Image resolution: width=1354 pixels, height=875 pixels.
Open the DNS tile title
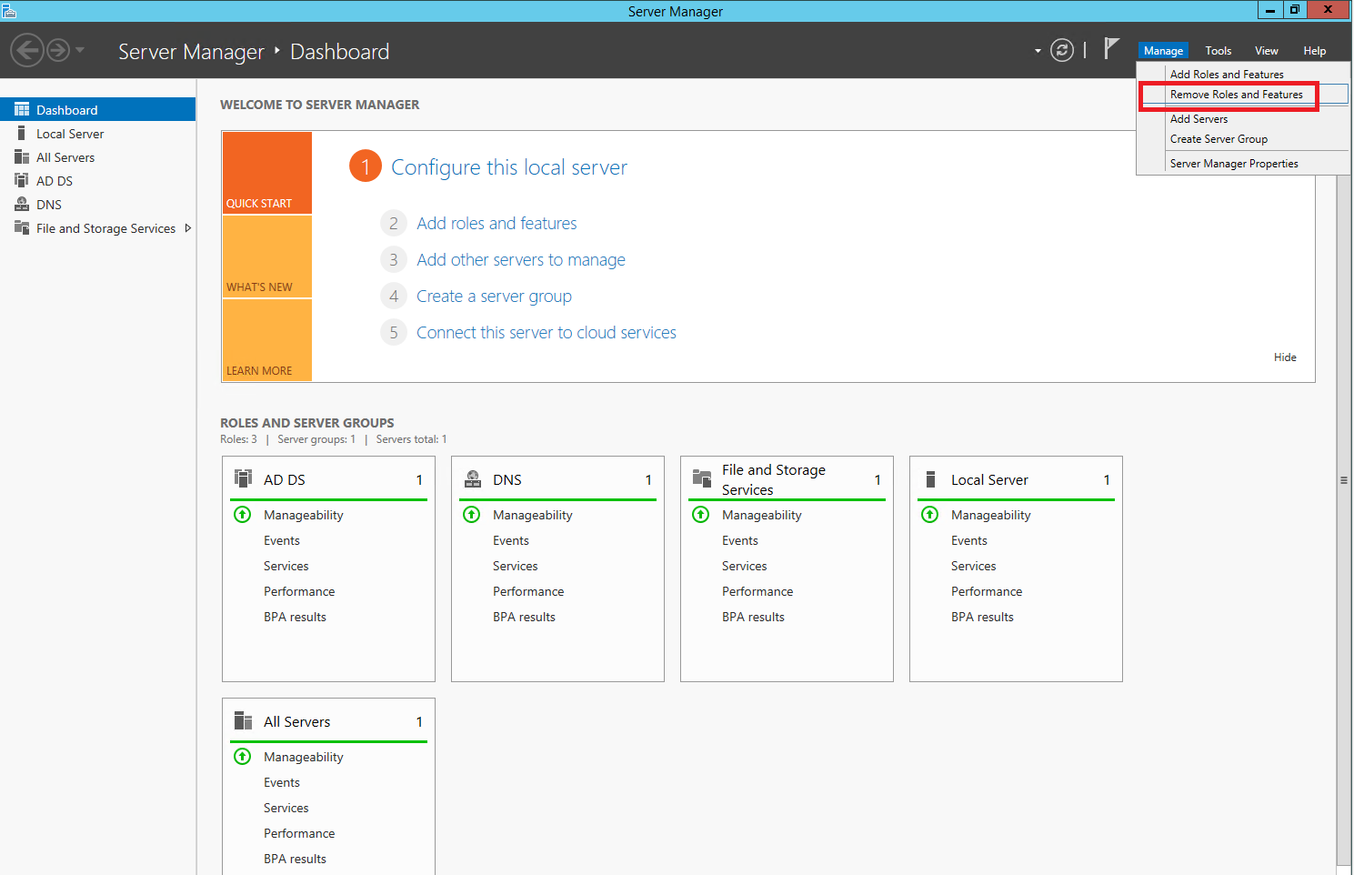coord(507,480)
